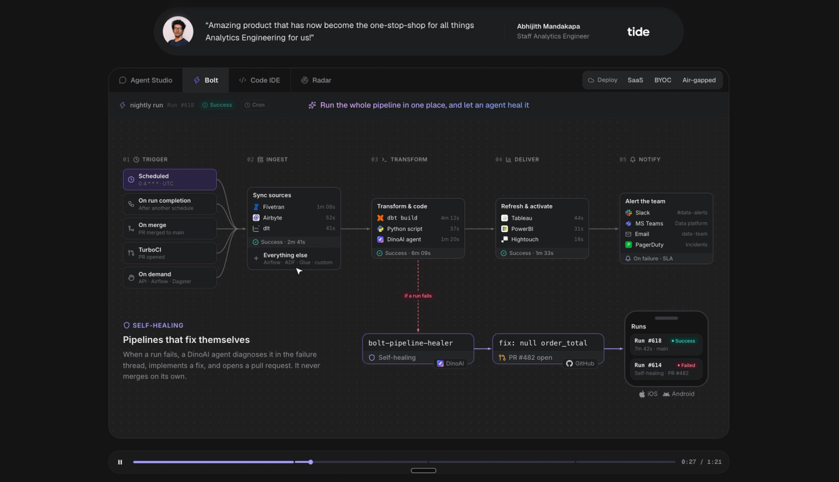This screenshot has height=482, width=839.
Task: Click the video progress slider handle
Action: (310, 462)
